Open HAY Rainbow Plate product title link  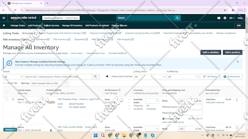[x=78, y=99]
